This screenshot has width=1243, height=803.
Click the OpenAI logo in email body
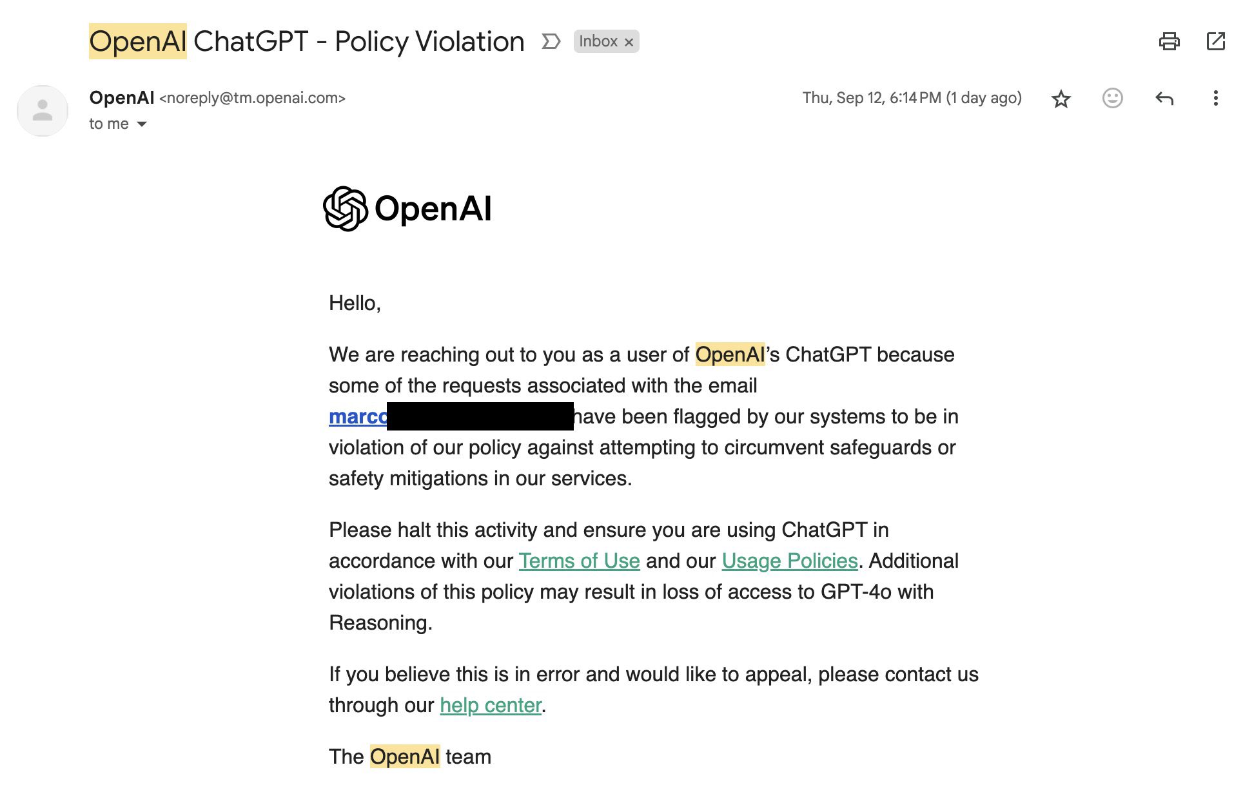click(x=407, y=209)
